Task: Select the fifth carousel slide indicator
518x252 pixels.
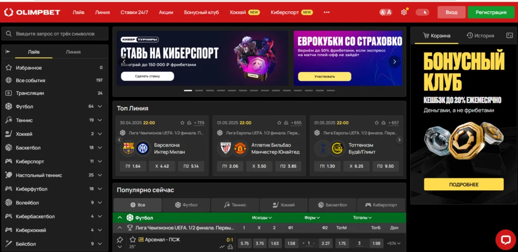Action: (x=232, y=90)
